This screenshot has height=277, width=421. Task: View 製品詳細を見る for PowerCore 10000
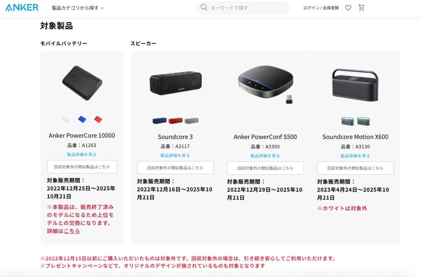82,155
